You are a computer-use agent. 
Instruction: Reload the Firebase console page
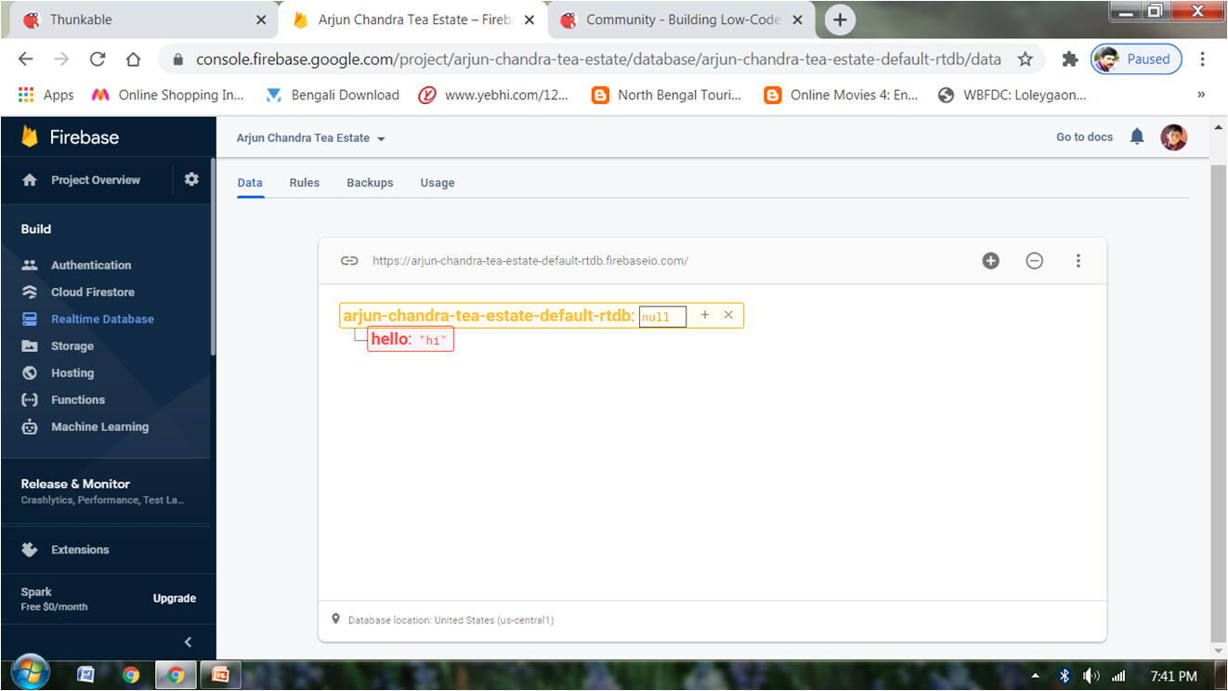coord(98,59)
